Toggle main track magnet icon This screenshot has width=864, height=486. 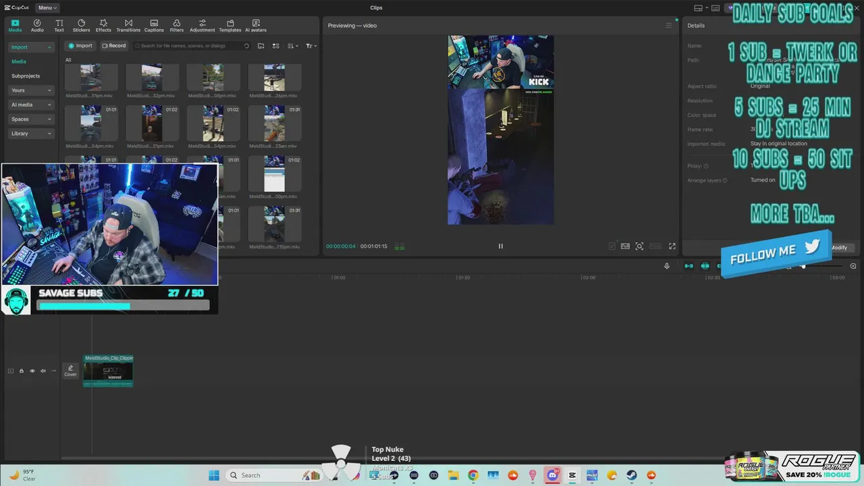click(688, 266)
